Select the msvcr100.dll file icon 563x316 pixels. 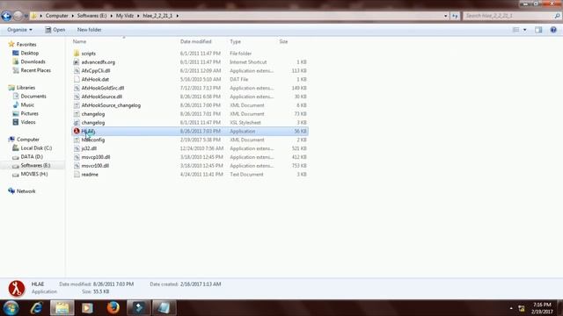77,166
